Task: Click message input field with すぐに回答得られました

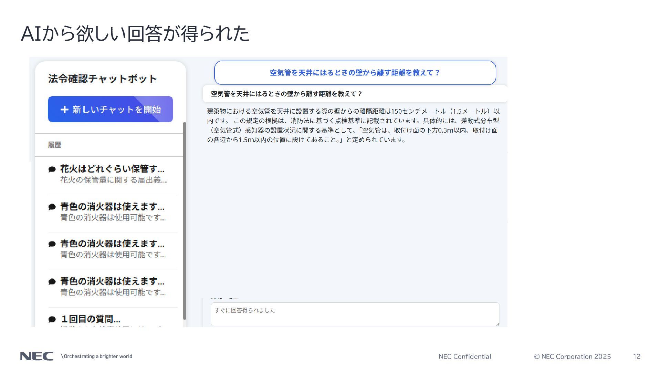Action: click(x=355, y=314)
